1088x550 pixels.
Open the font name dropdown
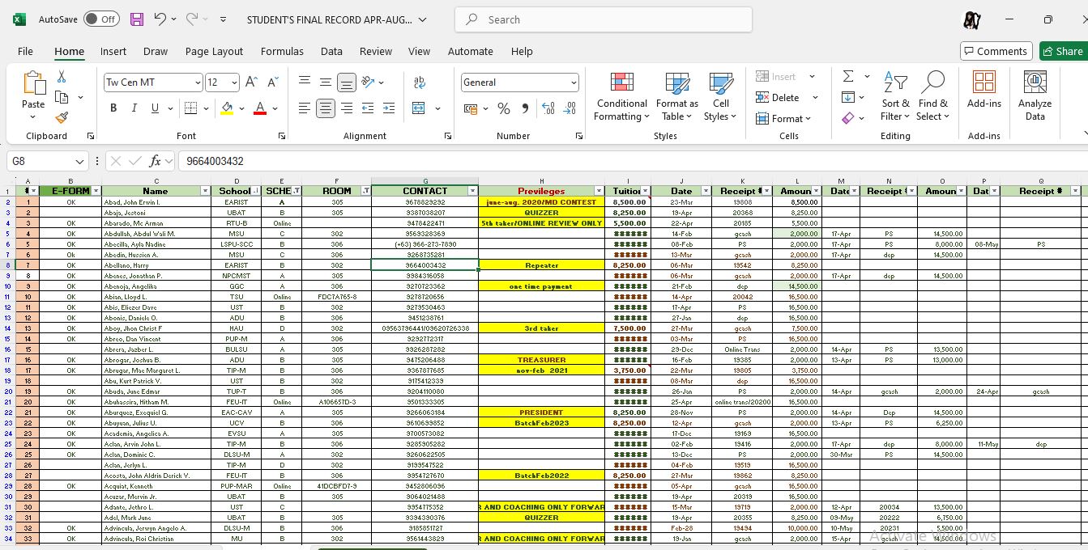coord(198,82)
